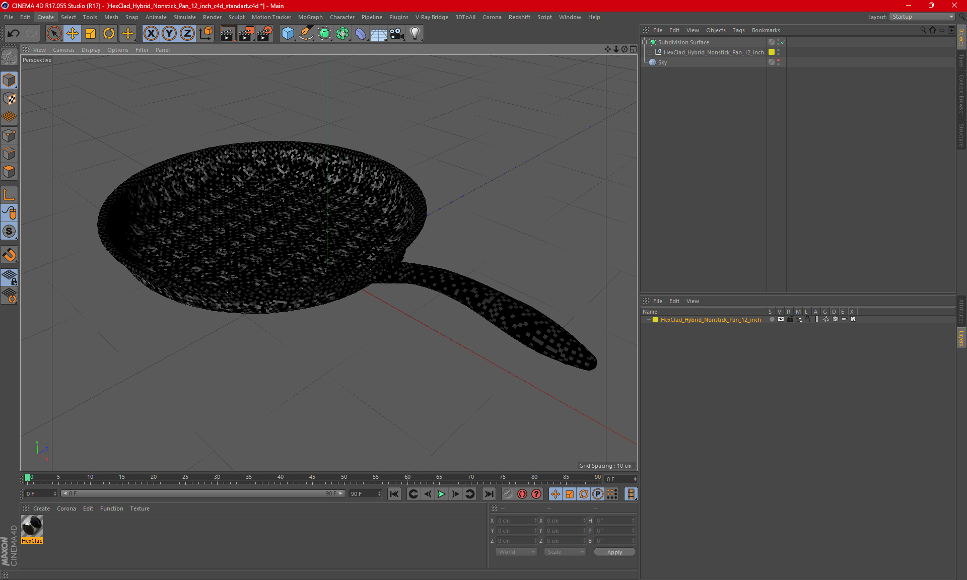Open Objects manager Tags menu
967x580 pixels.
tap(738, 30)
